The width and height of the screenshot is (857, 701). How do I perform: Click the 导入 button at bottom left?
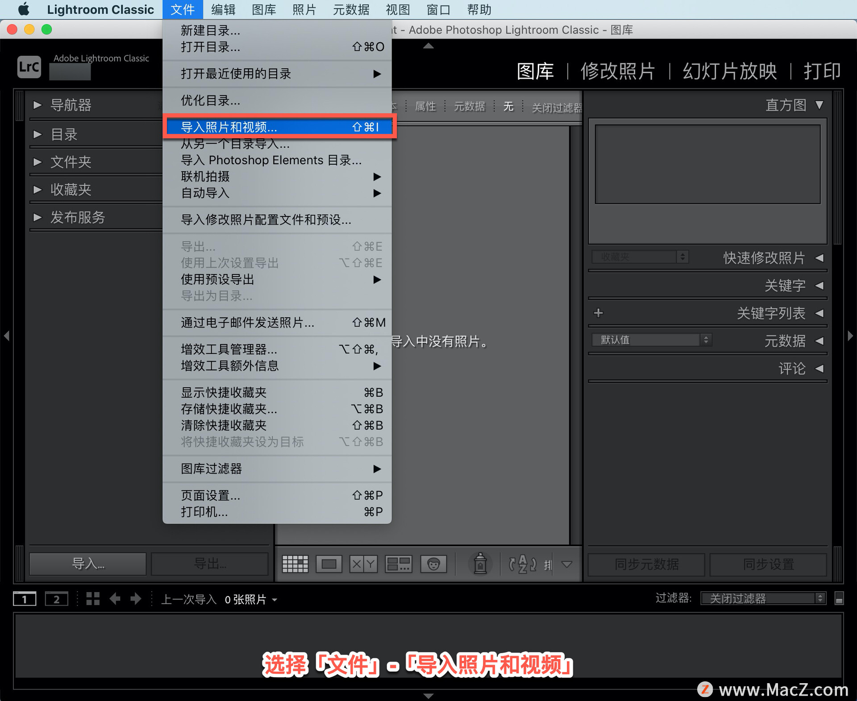pos(88,564)
